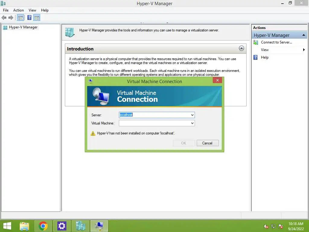Image resolution: width=309 pixels, height=232 pixels.
Task: Click the 'Hyper-V has not been installed' message
Action: (x=136, y=133)
